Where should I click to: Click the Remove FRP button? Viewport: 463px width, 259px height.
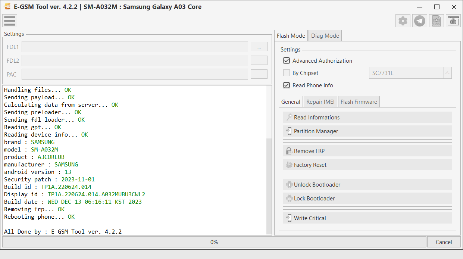367,151
